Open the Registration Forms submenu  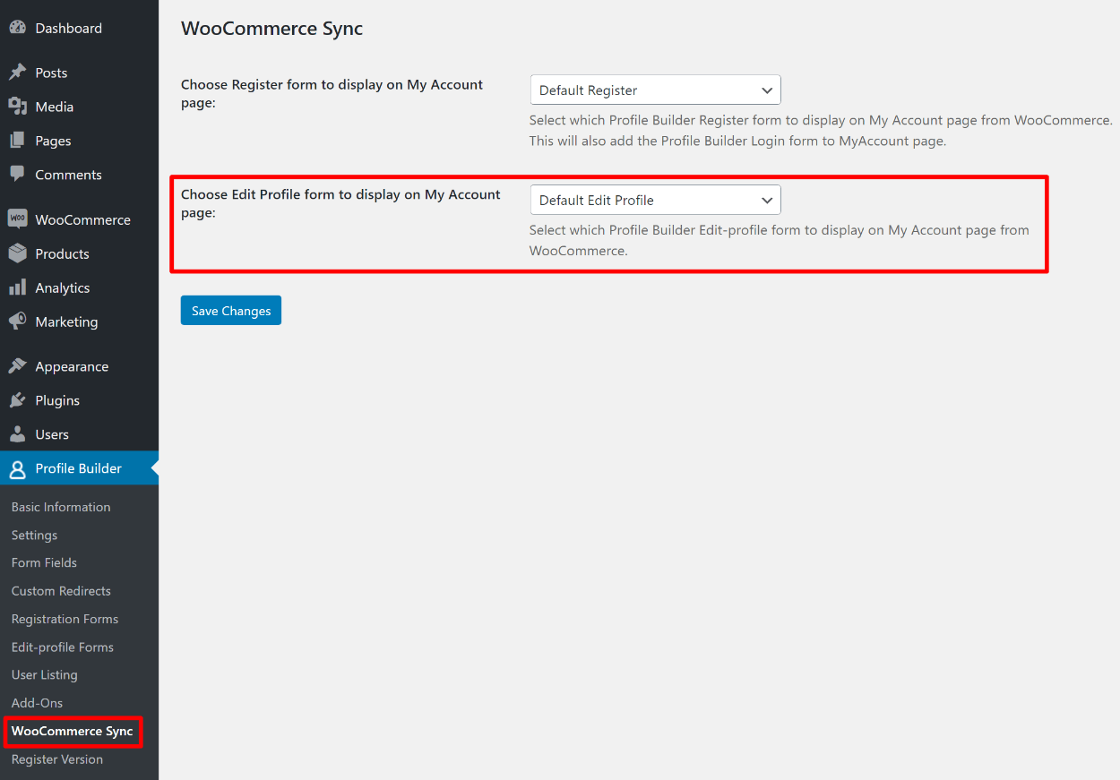(x=65, y=619)
